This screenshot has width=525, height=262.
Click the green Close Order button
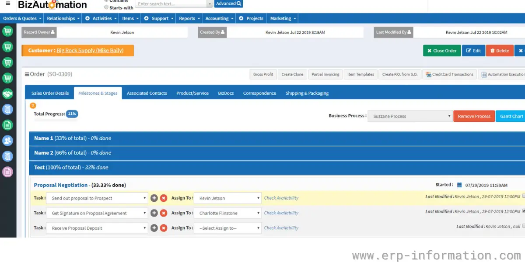[442, 51]
